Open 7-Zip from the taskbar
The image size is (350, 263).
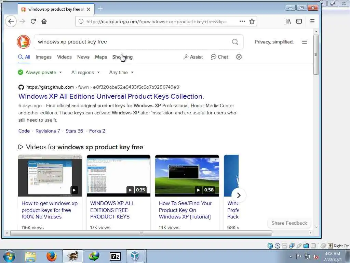click(x=115, y=256)
